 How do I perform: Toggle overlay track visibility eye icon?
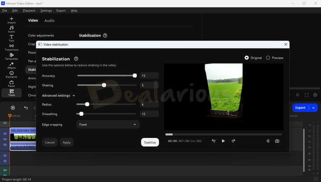(x=5, y=155)
